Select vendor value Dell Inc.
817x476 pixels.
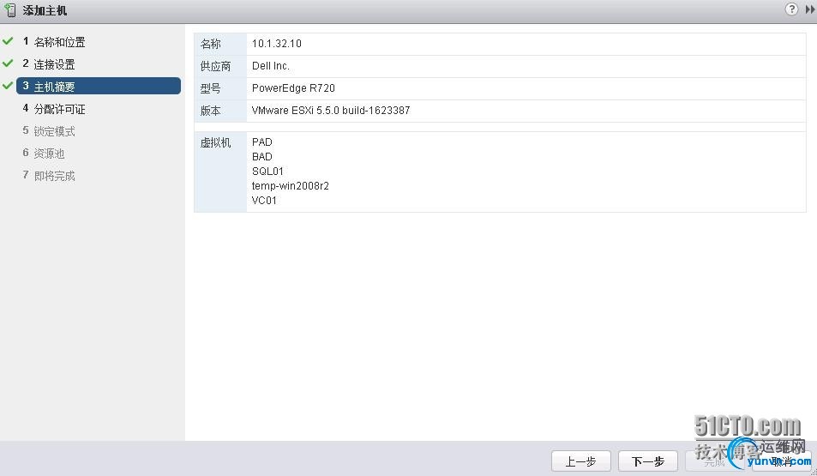270,66
